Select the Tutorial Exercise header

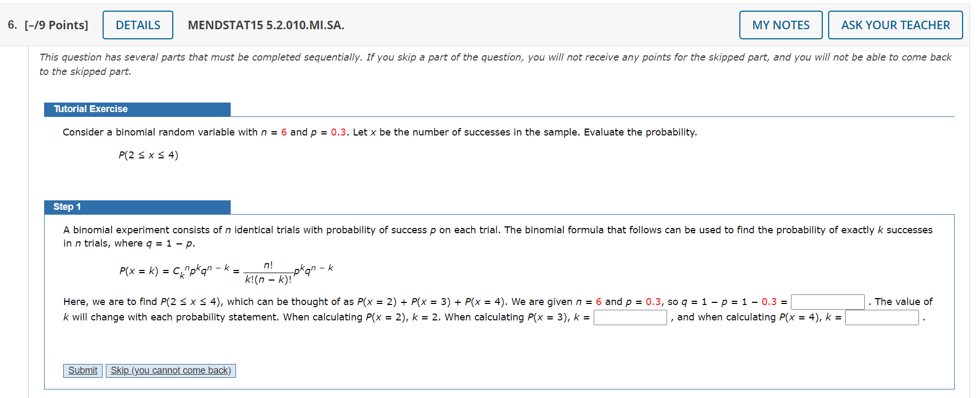click(90, 109)
